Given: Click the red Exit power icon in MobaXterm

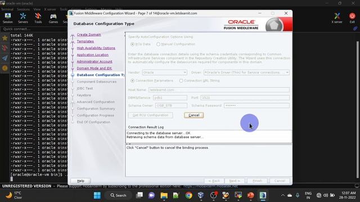Looking at the screenshot, I should tap(352, 18).
